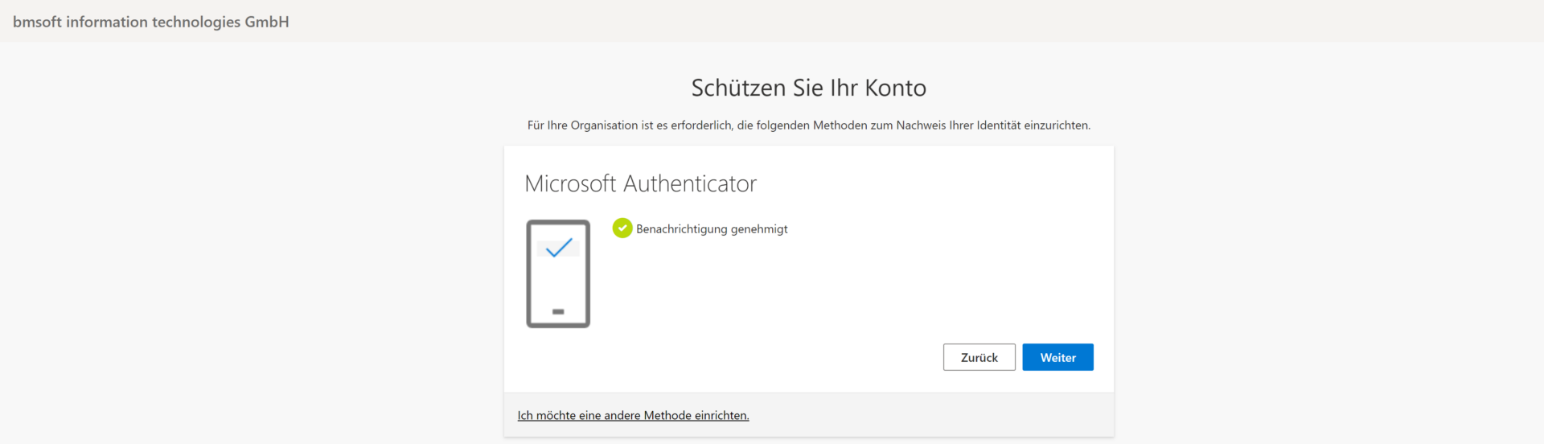Viewport: 1544px width, 444px height.
Task: Click 'GmbH' in the top banner
Action: coord(267,22)
